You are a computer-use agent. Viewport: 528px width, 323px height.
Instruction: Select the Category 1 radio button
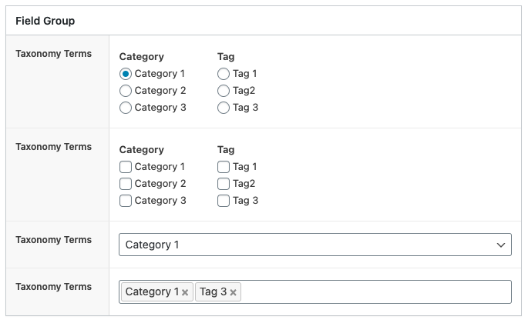[x=126, y=74]
